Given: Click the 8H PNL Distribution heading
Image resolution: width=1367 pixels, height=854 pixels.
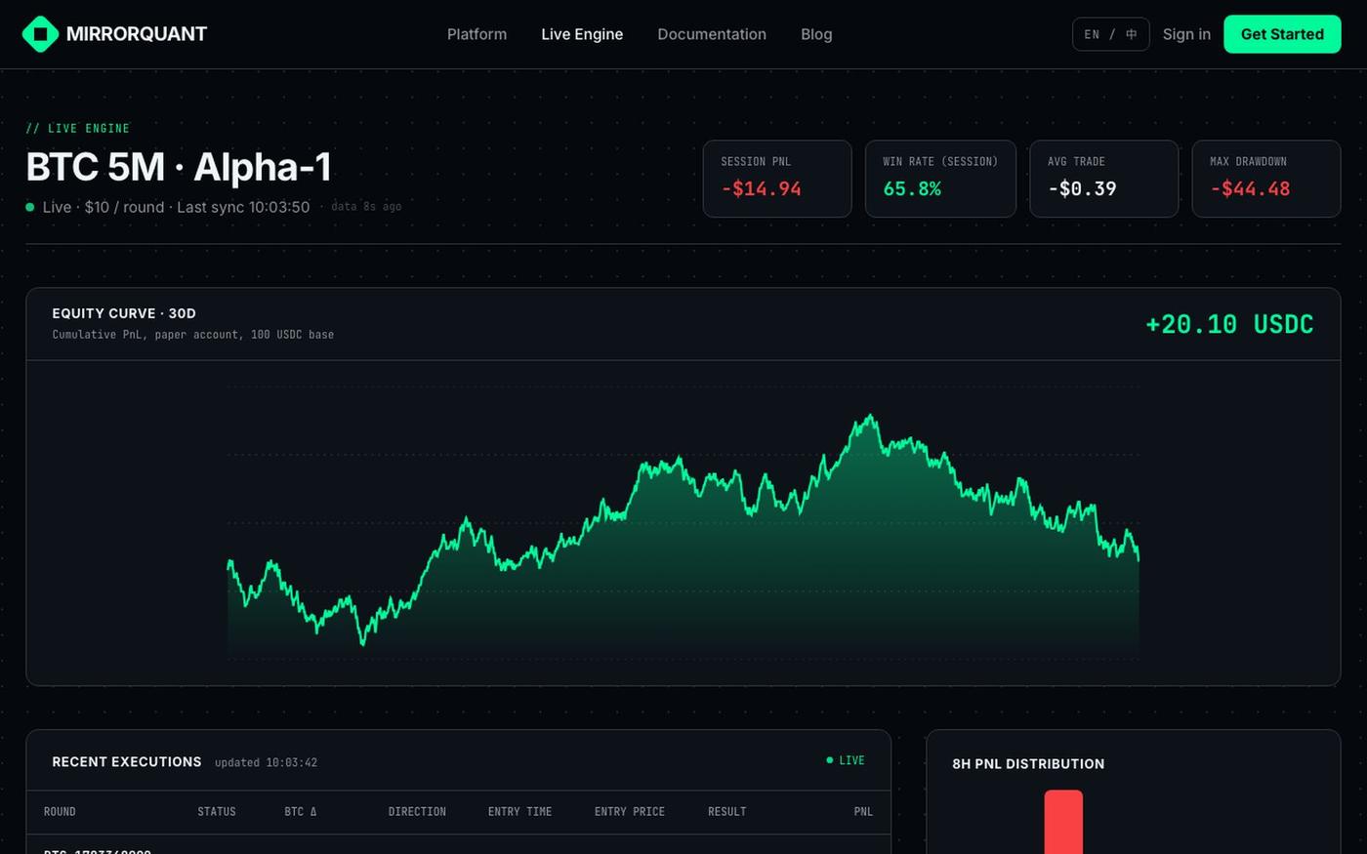Looking at the screenshot, I should point(1028,764).
